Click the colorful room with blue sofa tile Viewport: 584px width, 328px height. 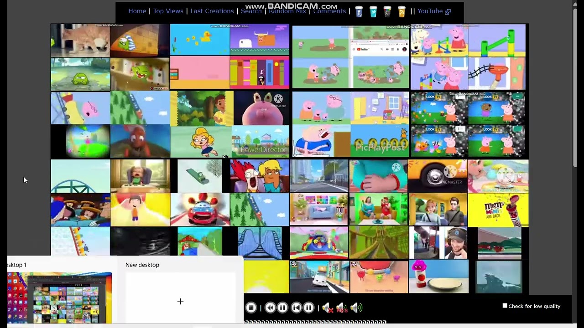coord(319,210)
